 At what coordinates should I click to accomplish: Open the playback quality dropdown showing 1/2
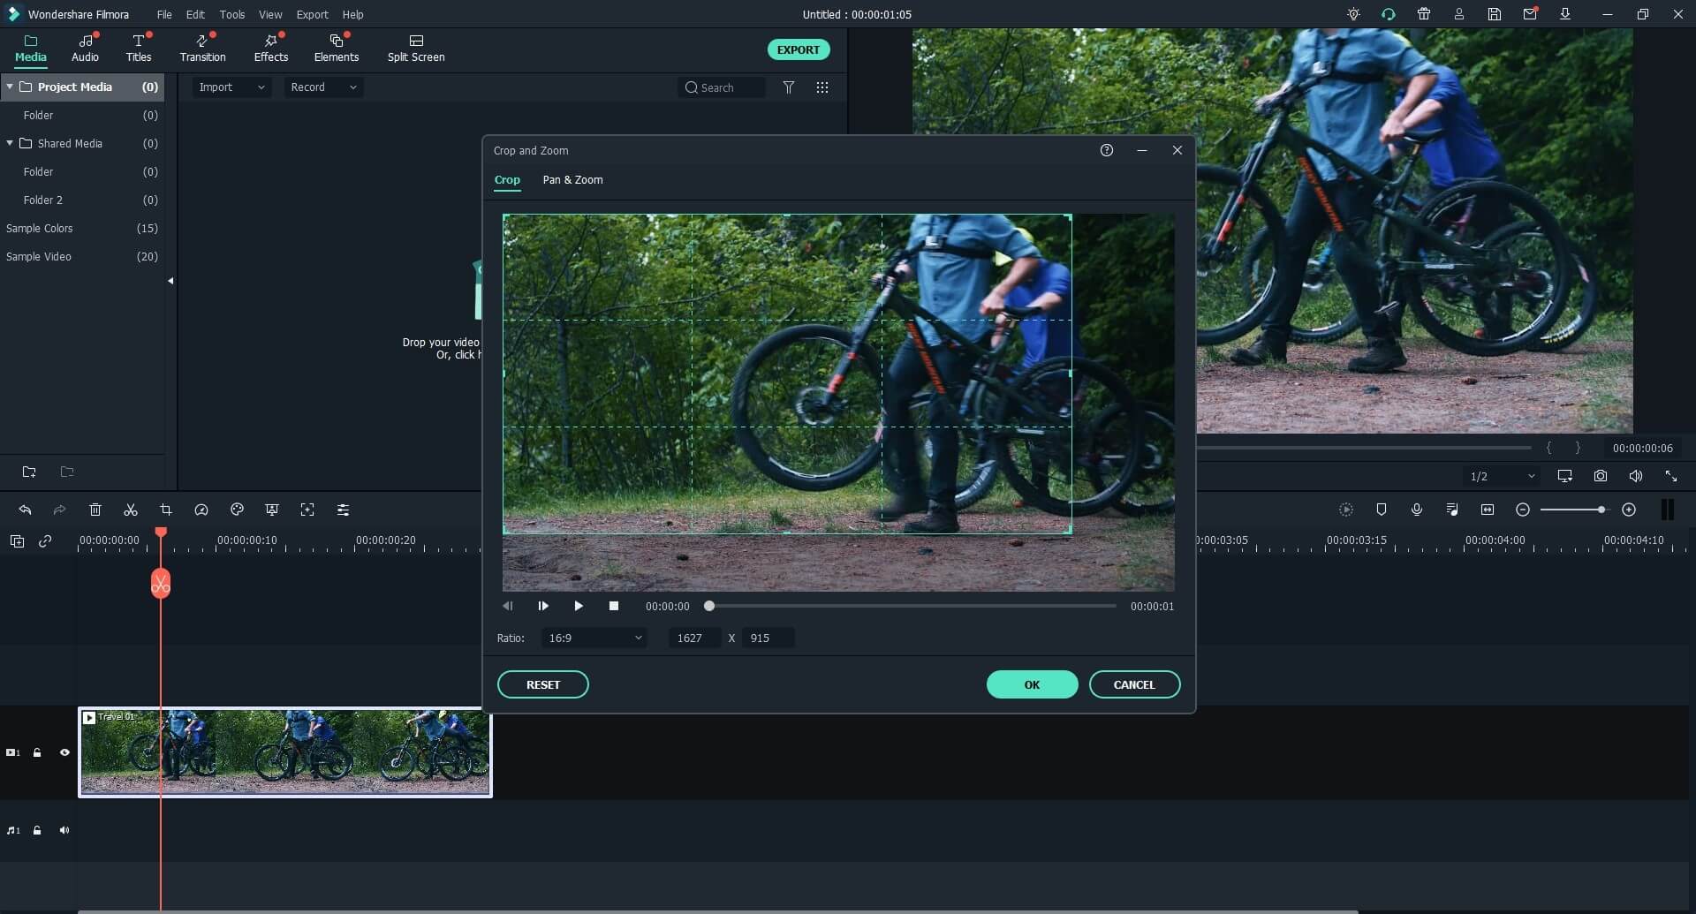point(1501,476)
